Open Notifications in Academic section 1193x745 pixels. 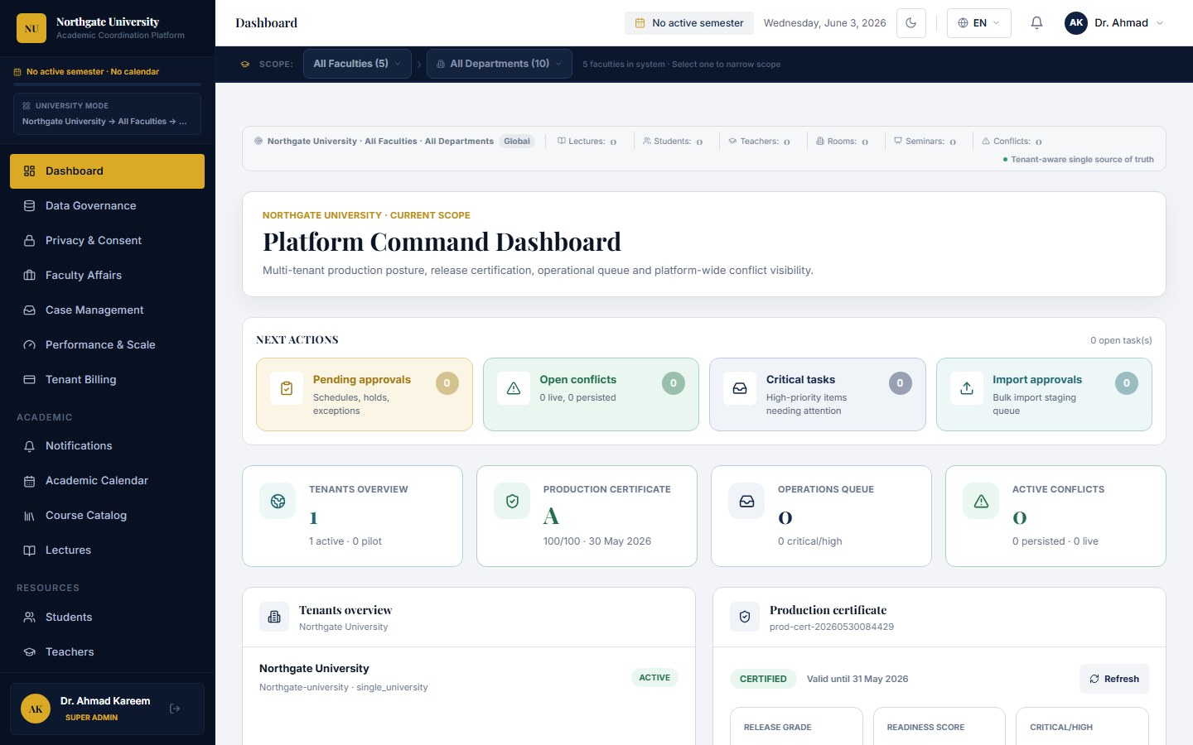click(x=107, y=446)
